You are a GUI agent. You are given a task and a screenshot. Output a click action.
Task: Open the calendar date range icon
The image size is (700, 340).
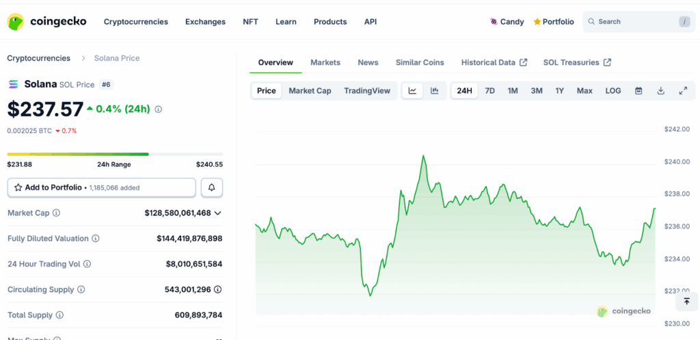[x=638, y=91]
